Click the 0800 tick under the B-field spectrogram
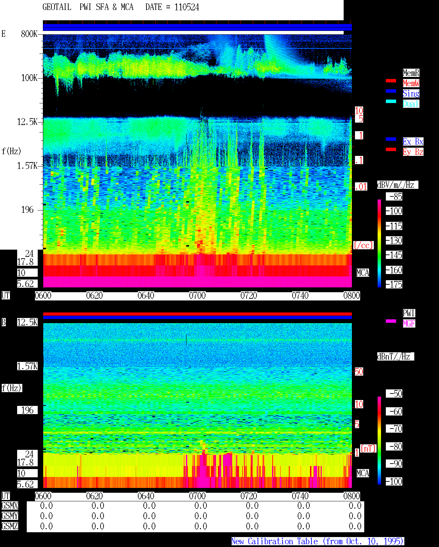439x547 pixels. click(352, 496)
